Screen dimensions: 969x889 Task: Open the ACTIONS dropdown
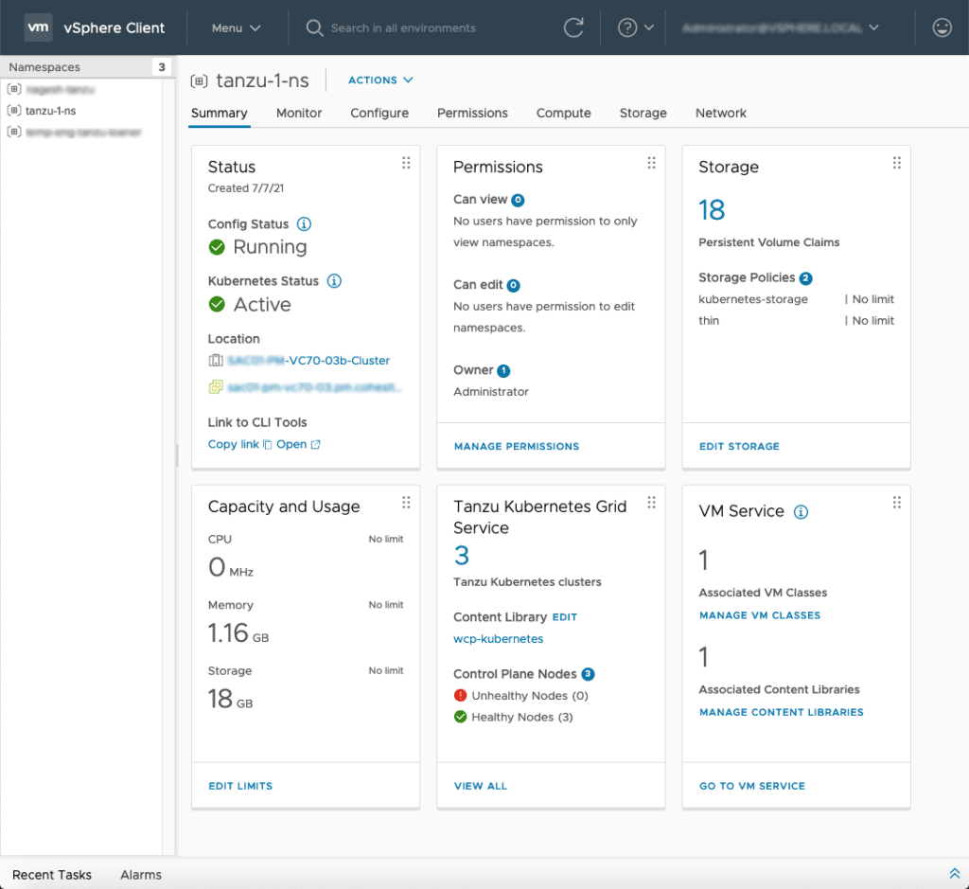pos(379,80)
